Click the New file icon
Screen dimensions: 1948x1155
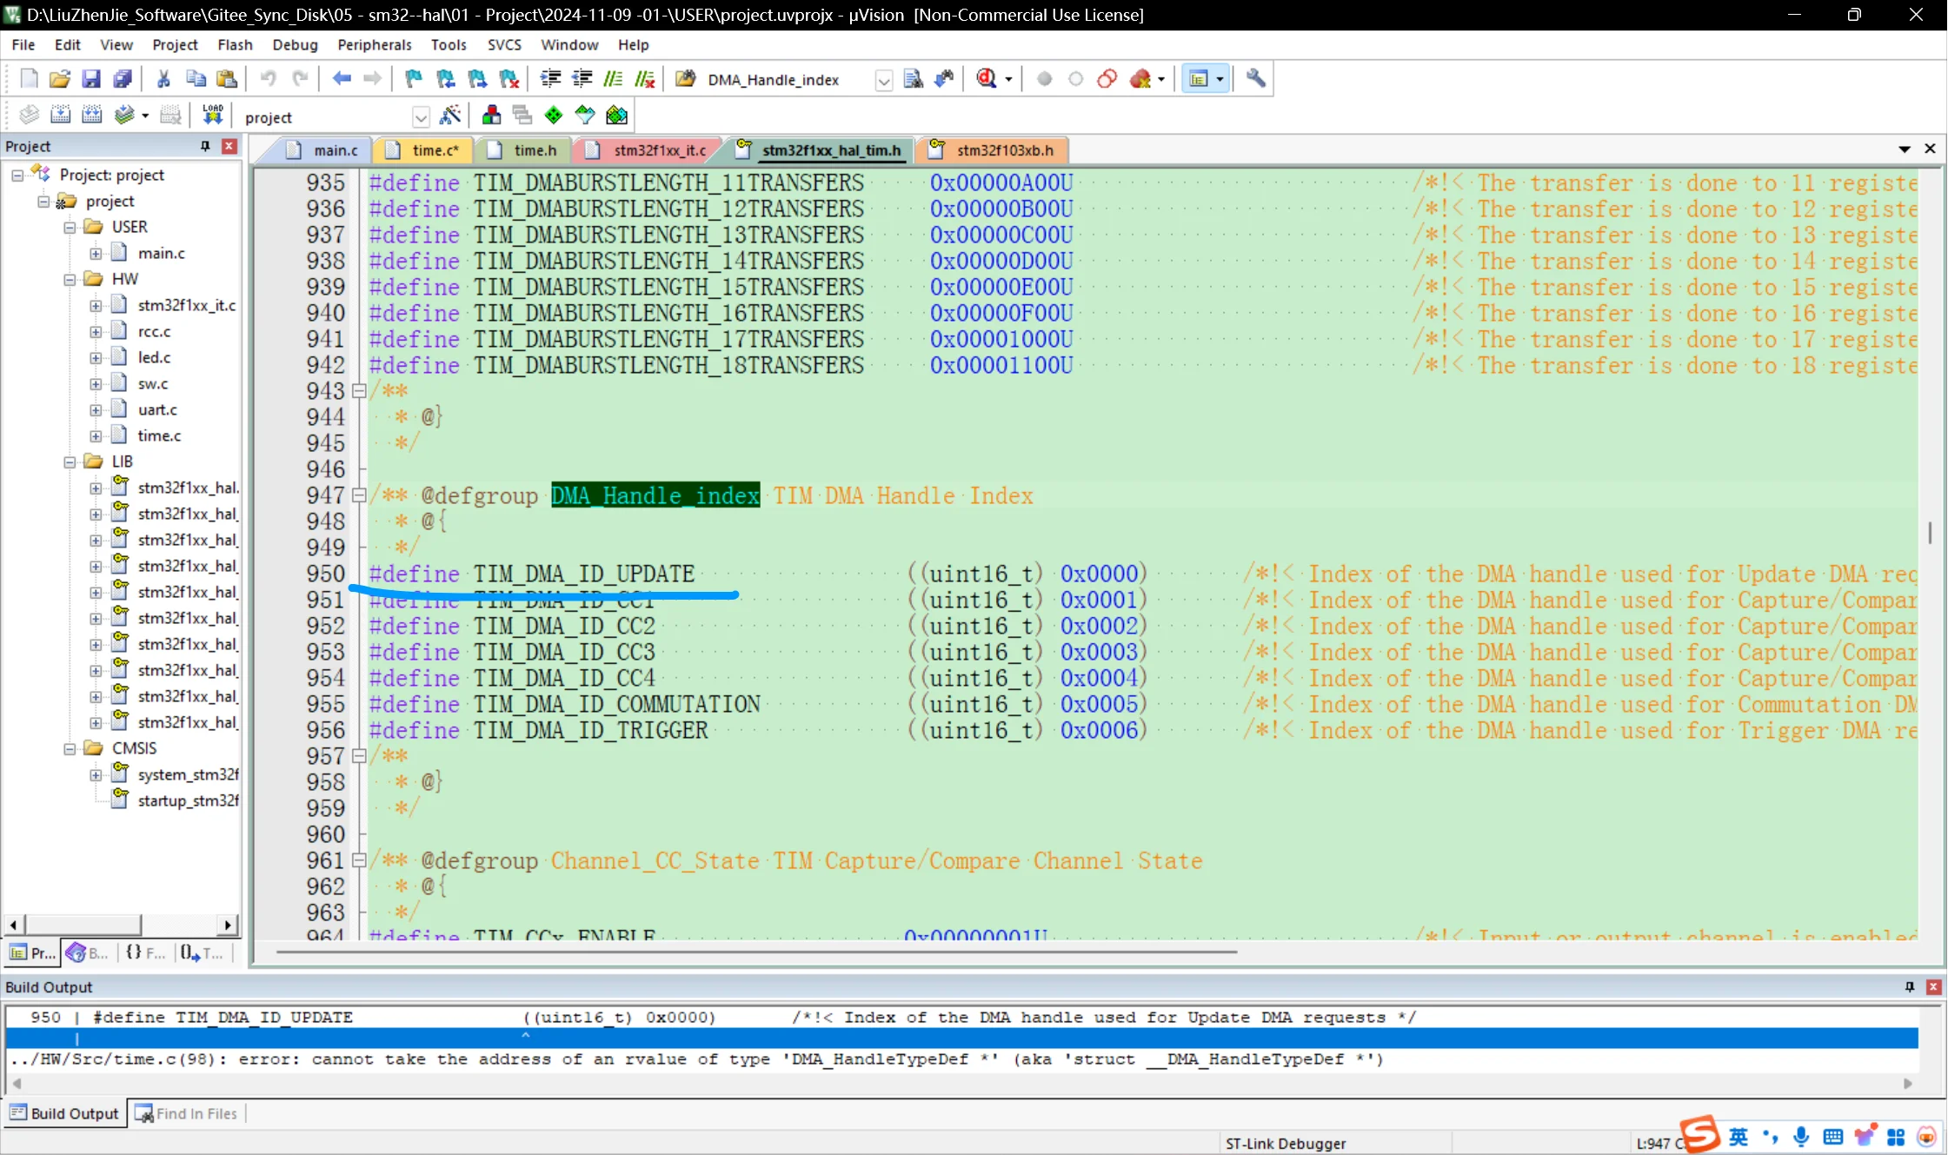29,79
